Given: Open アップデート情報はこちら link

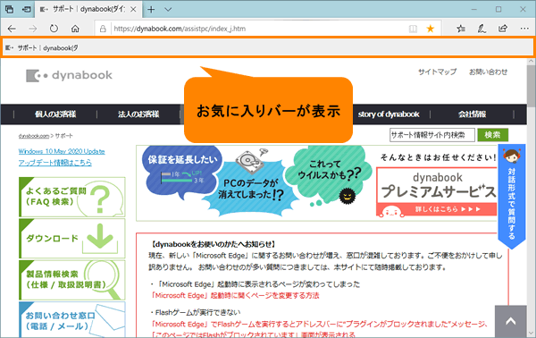Looking at the screenshot, I should 55,163.
